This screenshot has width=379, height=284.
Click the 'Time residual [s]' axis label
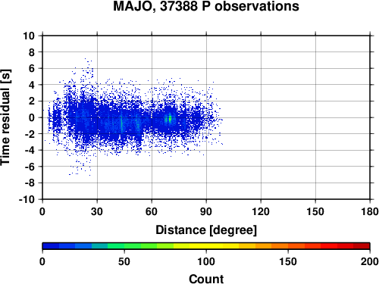6,117
